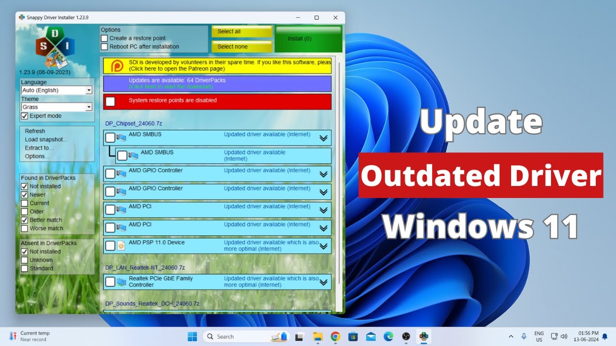Tick Reboot PC after installation

pos(104,47)
